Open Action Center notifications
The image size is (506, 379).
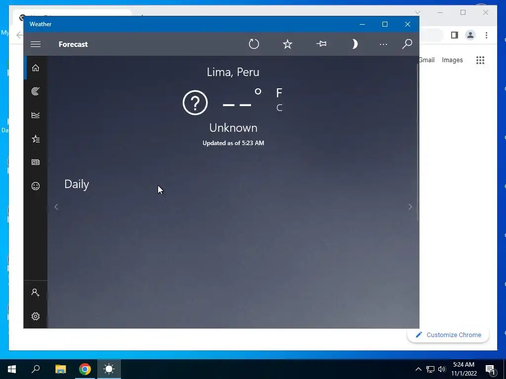pos(490,369)
